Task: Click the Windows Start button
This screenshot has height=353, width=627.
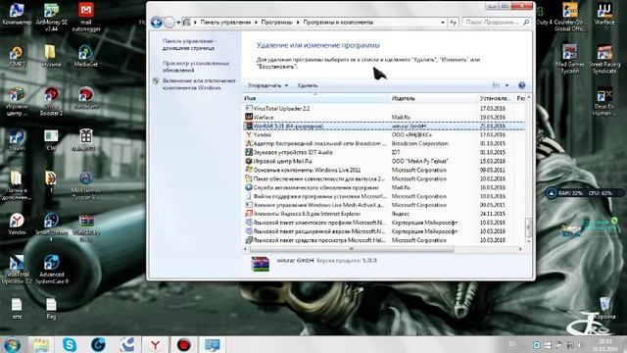Action: pos(12,345)
